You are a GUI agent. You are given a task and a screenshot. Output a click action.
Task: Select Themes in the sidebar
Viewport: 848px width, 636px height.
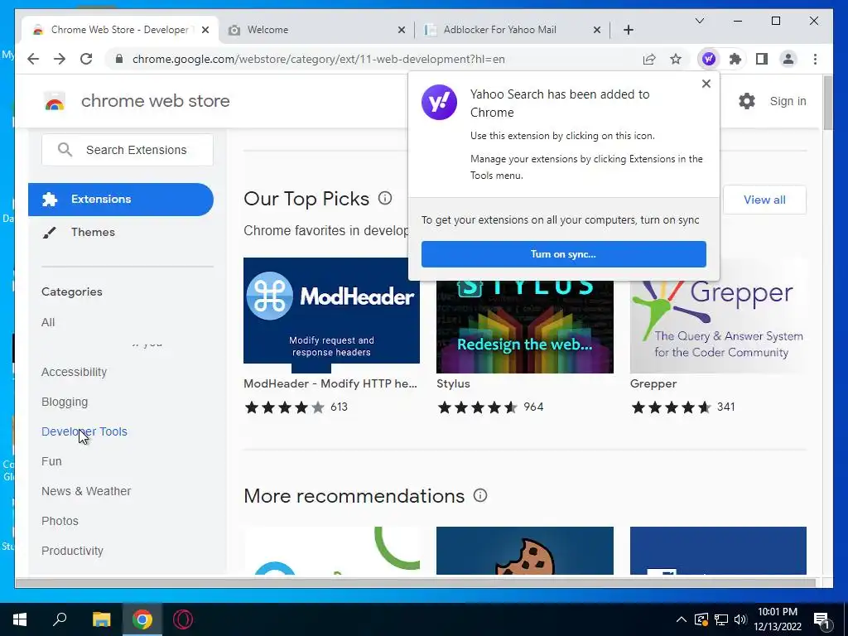click(x=93, y=232)
